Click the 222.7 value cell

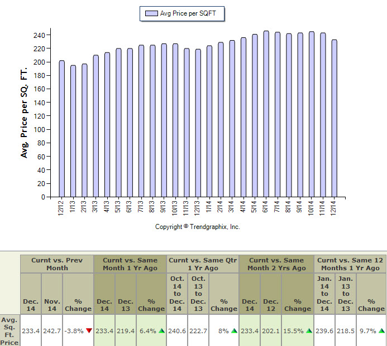coord(198,331)
